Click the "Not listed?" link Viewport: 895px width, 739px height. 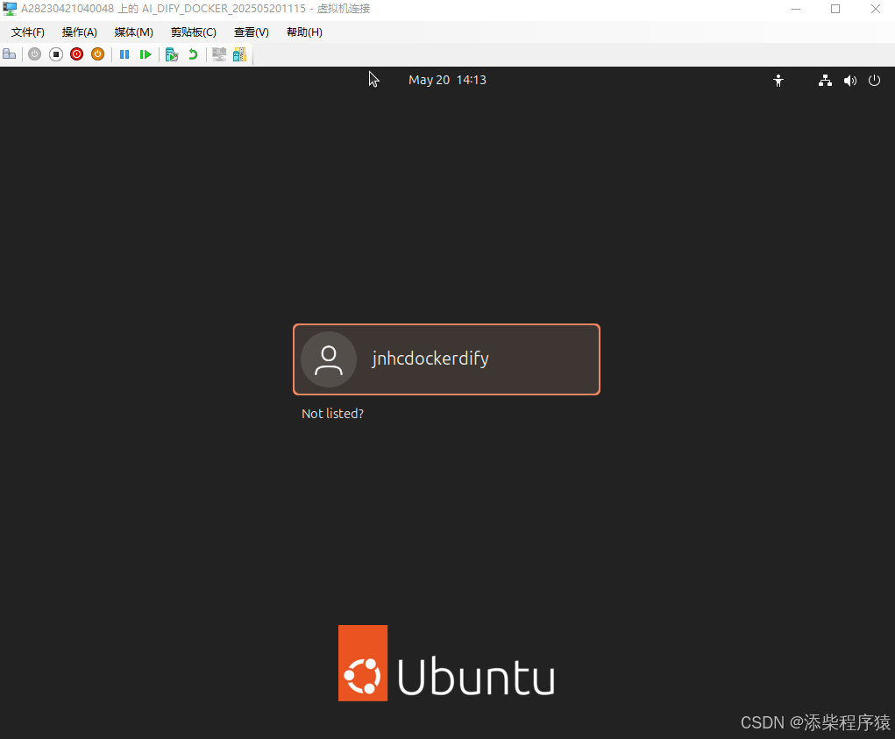click(x=333, y=414)
